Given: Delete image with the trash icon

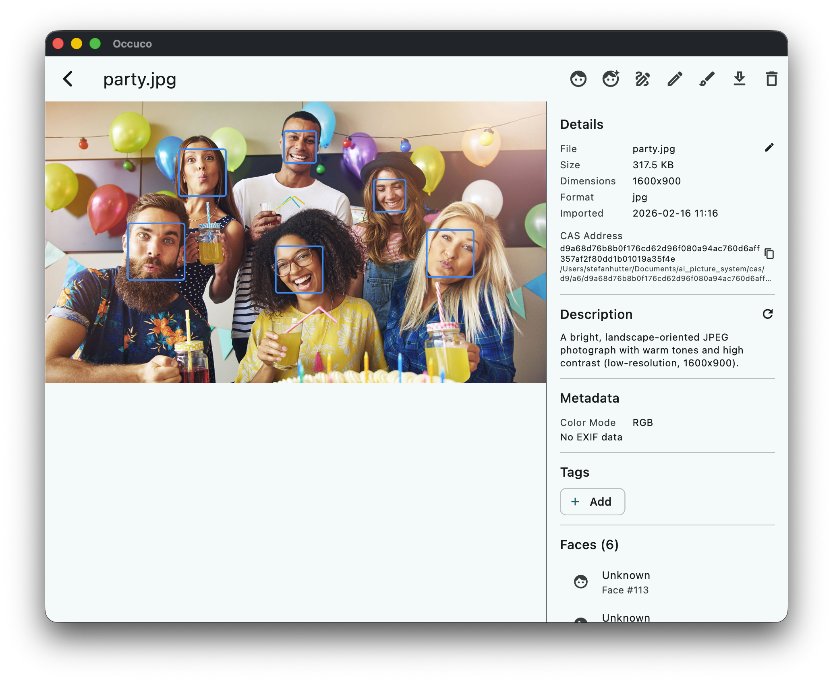Looking at the screenshot, I should [x=771, y=79].
